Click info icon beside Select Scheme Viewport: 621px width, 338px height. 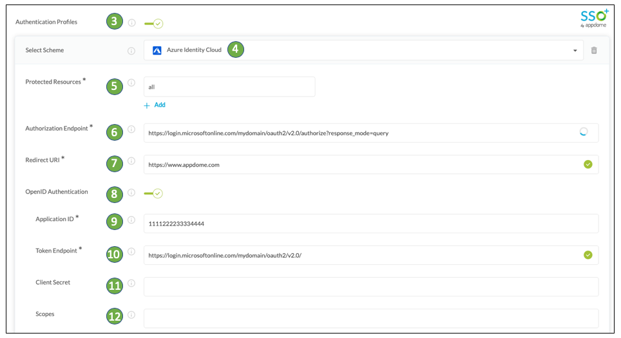[x=131, y=51]
